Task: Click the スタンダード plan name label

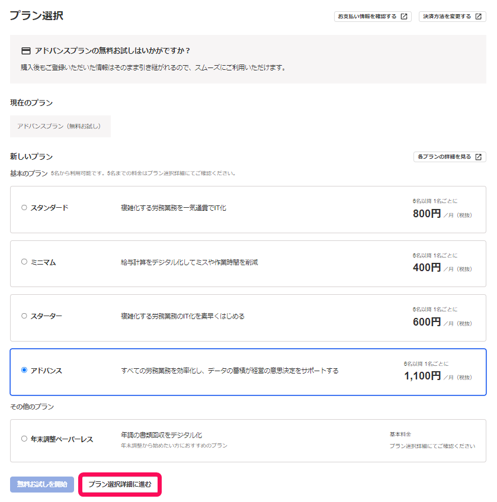Action: (49, 208)
